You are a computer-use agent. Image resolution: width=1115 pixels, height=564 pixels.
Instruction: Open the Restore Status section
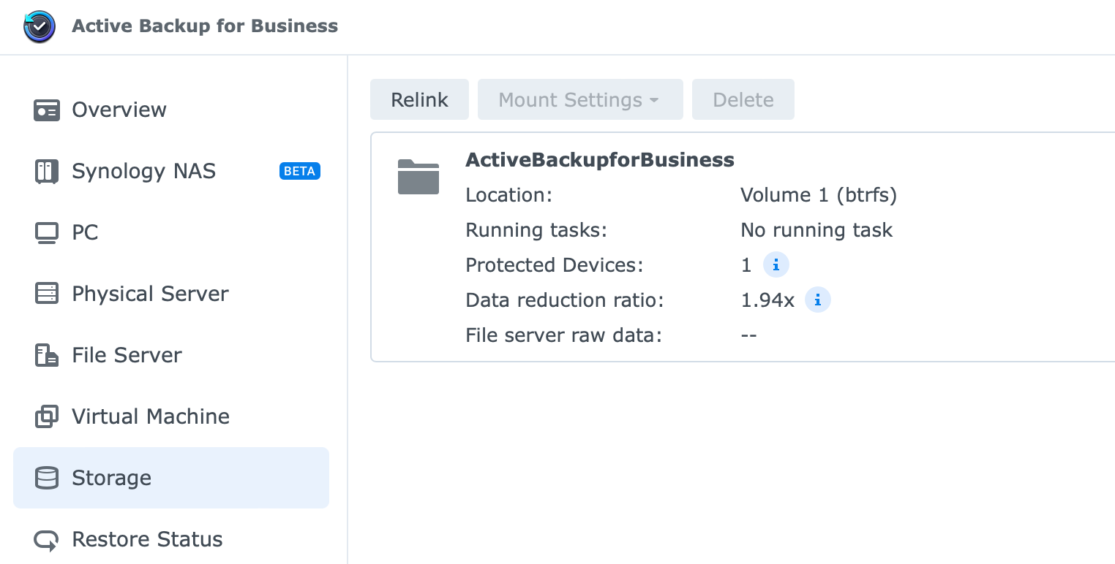[171, 540]
